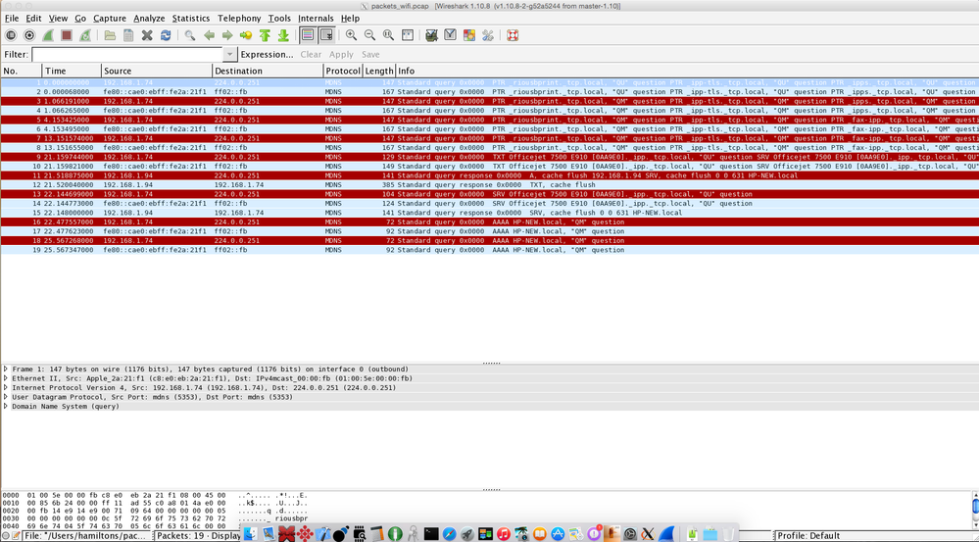Image resolution: width=979 pixels, height=542 pixels.
Task: Sort packets by Protocol column
Action: [x=343, y=72]
